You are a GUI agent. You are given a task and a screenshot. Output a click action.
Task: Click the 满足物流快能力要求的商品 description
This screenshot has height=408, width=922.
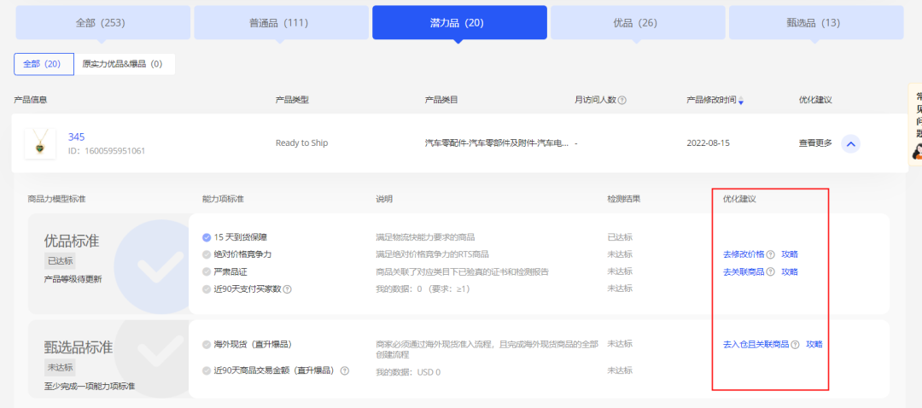[425, 237]
